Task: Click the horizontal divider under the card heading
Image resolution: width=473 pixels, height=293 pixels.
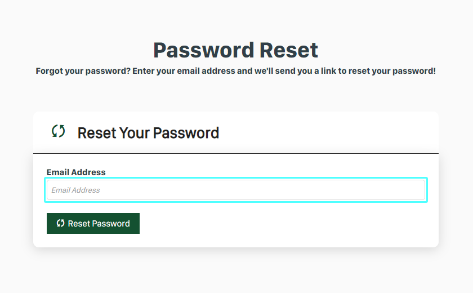Action: (235, 153)
